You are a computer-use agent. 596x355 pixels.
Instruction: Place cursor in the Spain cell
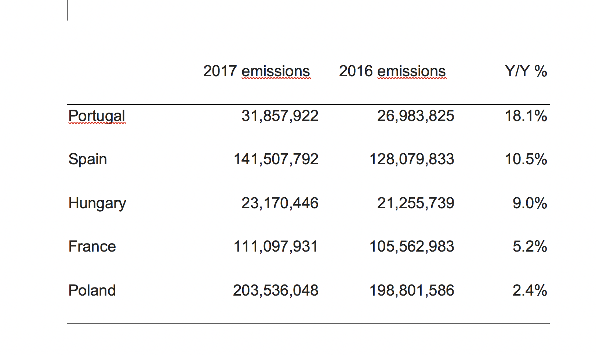(88, 159)
